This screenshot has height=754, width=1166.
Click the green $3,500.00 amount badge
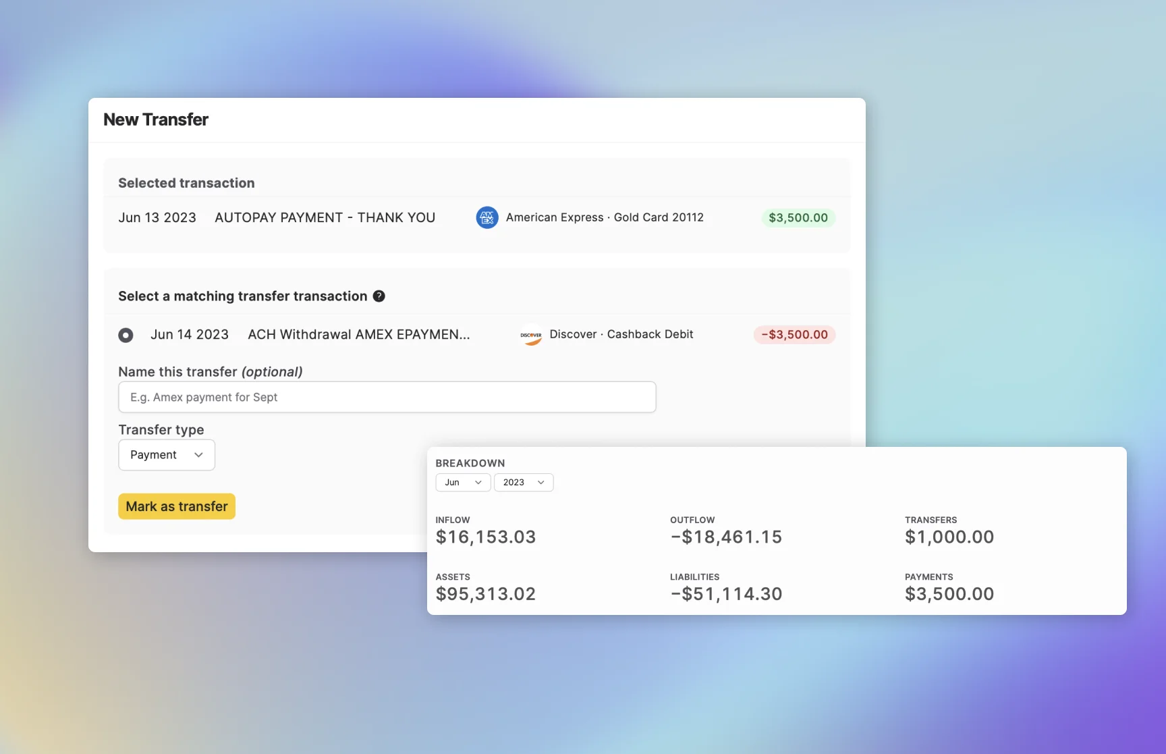(x=798, y=217)
